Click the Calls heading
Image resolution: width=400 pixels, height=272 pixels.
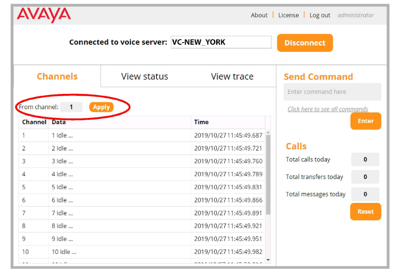pyautogui.click(x=296, y=146)
